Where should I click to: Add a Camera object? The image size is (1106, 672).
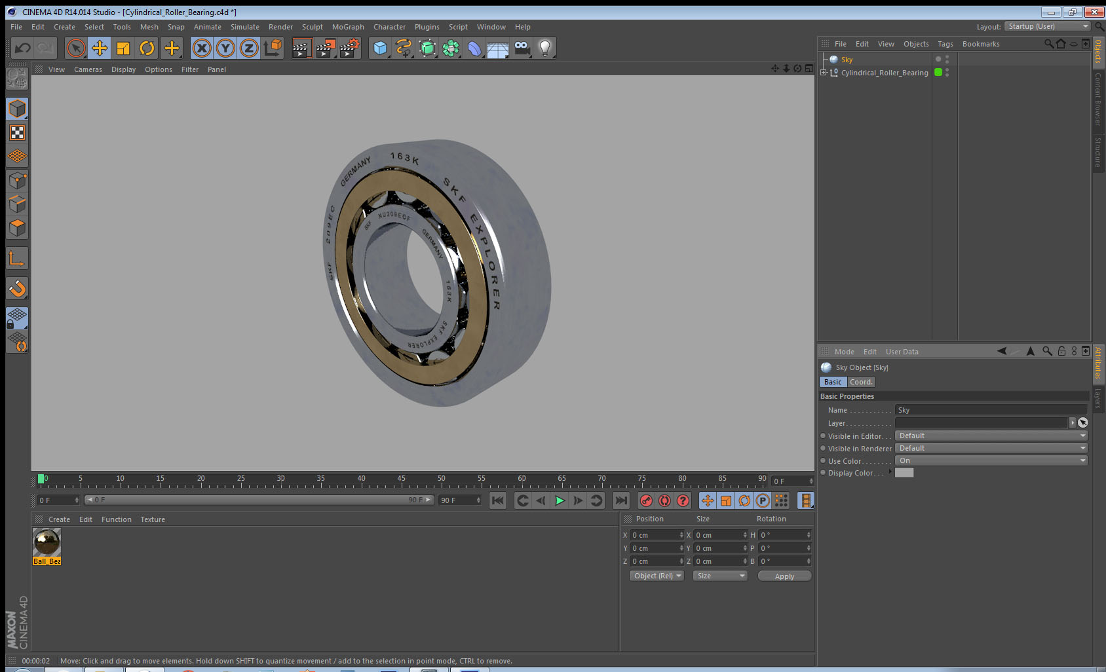click(x=522, y=48)
